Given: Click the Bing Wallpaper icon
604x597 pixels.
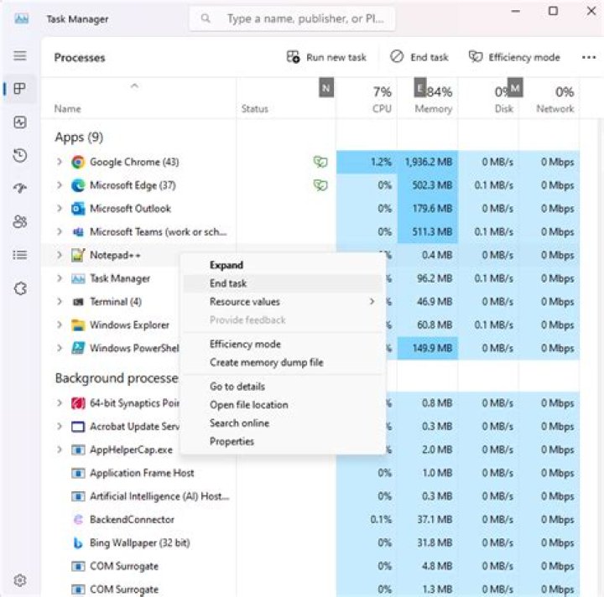Looking at the screenshot, I should coord(78,543).
